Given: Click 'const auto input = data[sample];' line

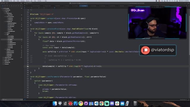Looking at the screenshot, I should point(59,48).
